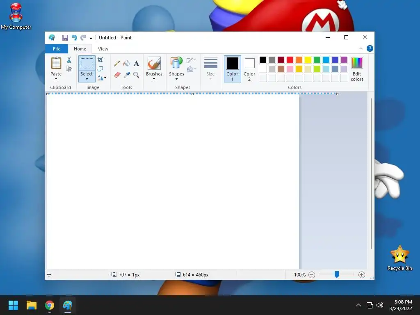Click inside the white canvas area
The image size is (420, 315).
173,182
